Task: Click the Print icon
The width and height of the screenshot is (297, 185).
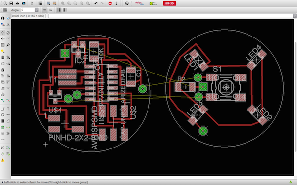Action: click(x=17, y=3)
